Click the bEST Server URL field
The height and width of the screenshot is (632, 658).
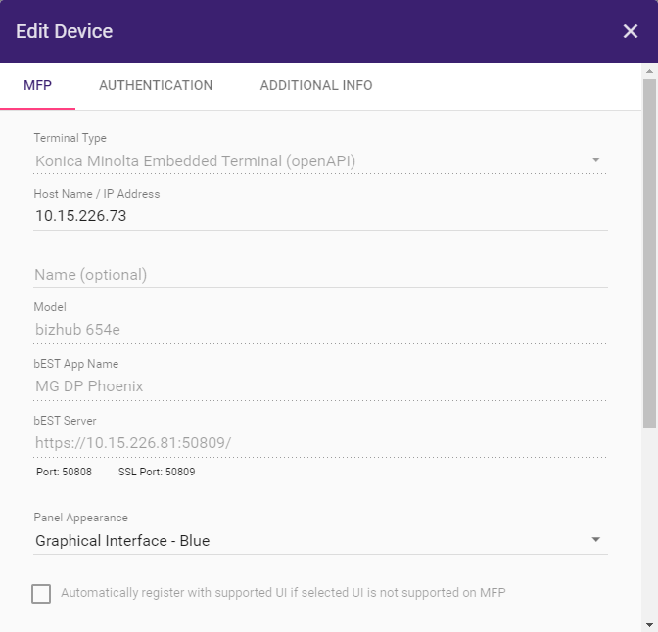click(320, 443)
